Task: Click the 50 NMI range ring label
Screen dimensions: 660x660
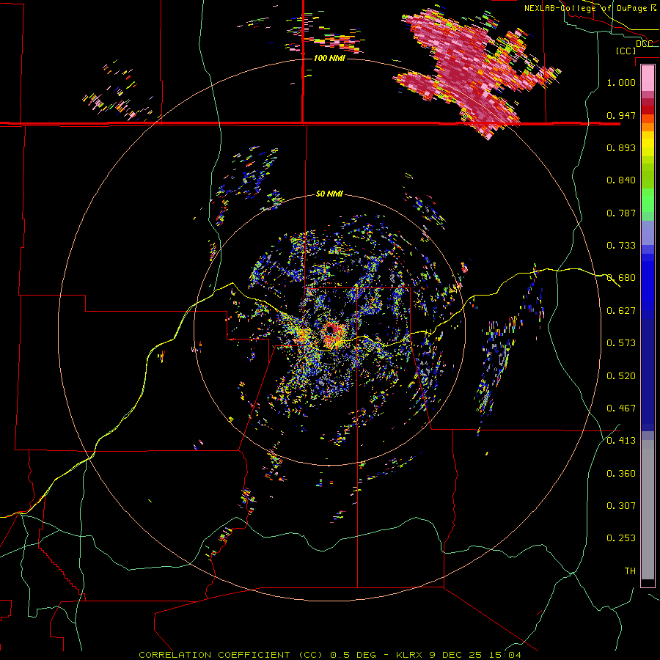Action: (329, 194)
